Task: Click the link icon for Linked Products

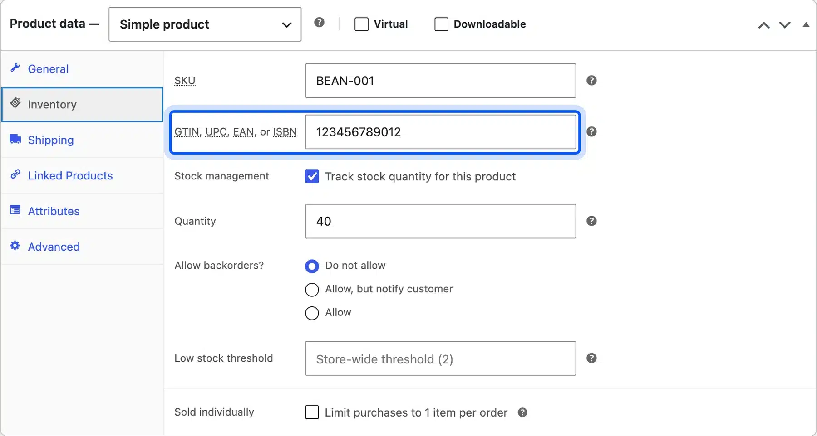Action: click(x=15, y=174)
